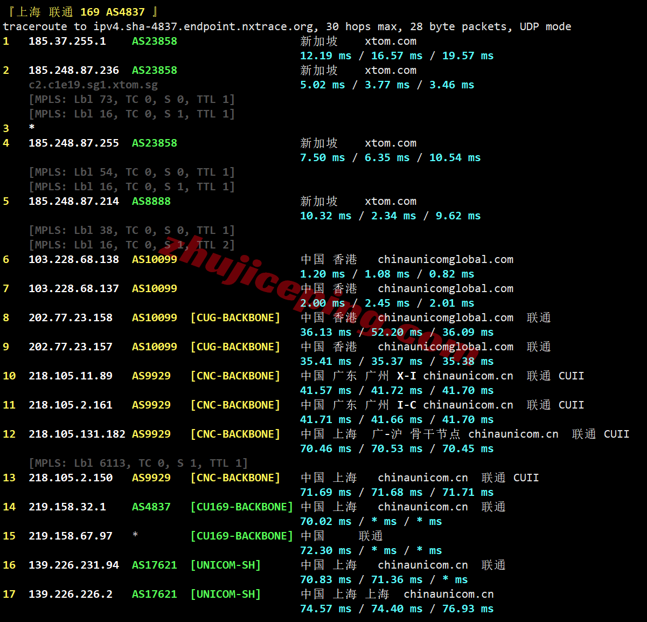Image resolution: width=647 pixels, height=622 pixels.
Task: Select the latency value 10.54 ms
Action: [455, 157]
